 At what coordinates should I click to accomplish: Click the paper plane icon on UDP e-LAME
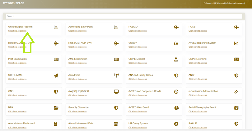click(x=56, y=76)
